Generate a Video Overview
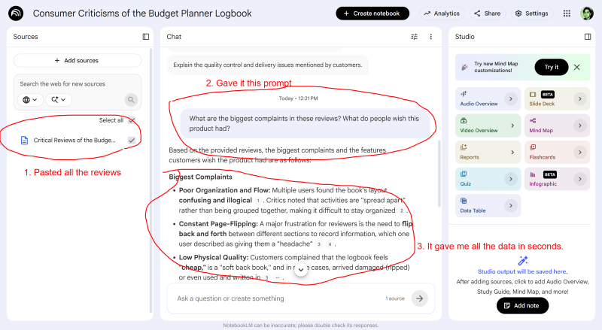This screenshot has height=330, width=602. pos(488,126)
